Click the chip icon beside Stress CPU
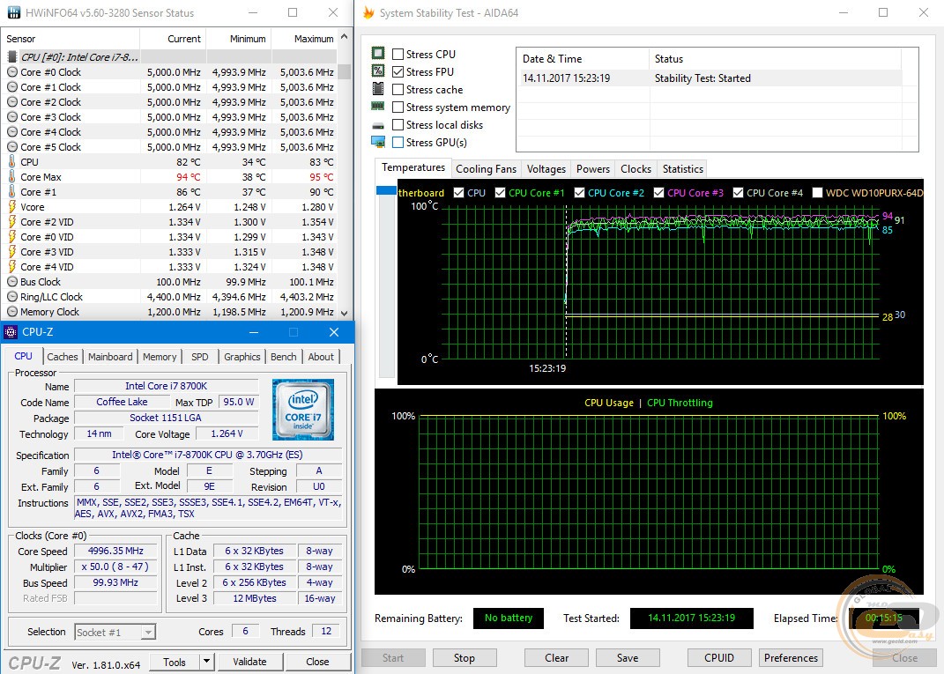This screenshot has width=944, height=674. pos(378,54)
